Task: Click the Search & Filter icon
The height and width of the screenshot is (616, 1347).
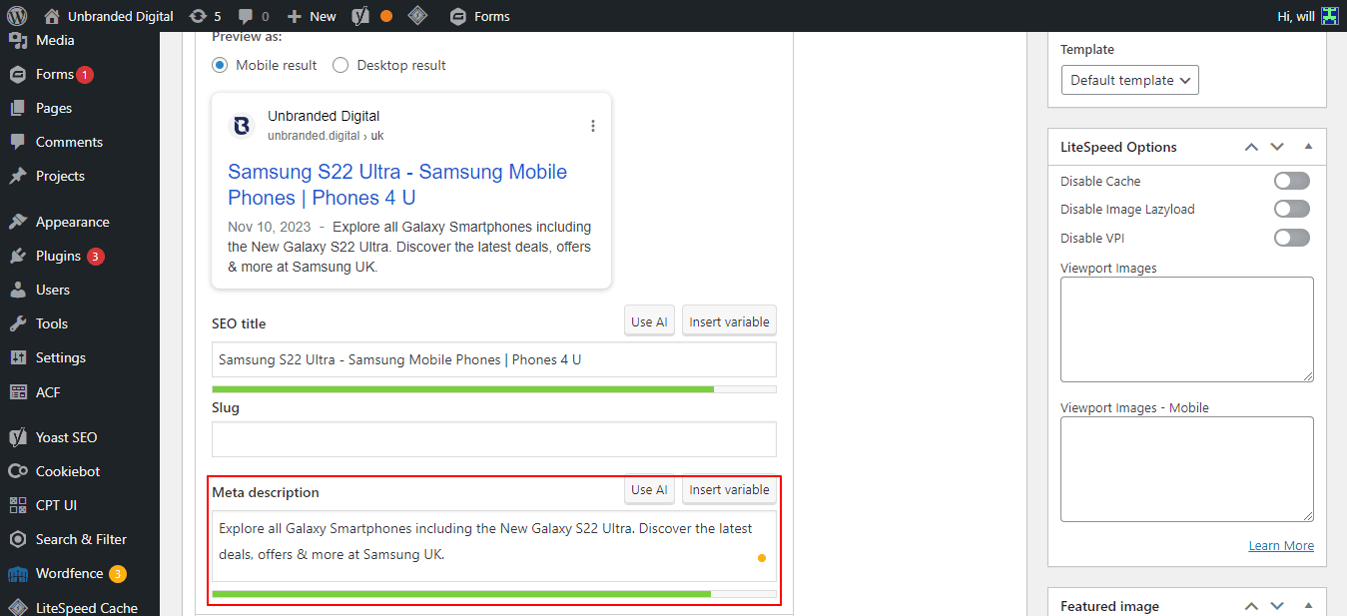Action: (18, 539)
